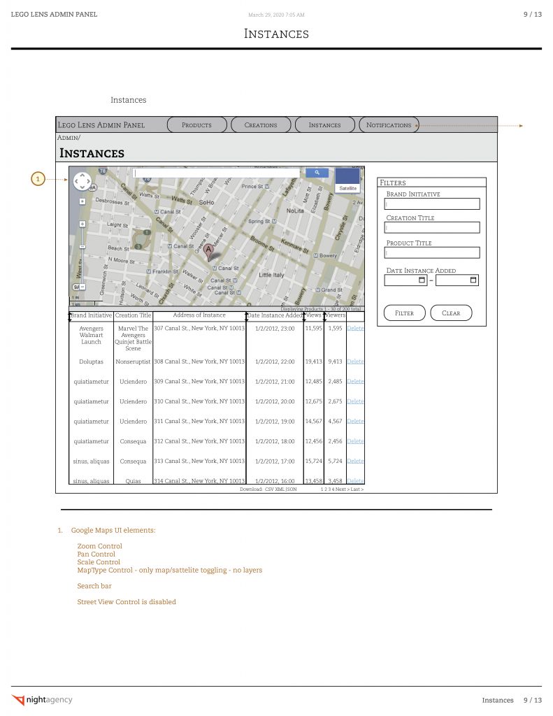Delete the 312 Canal St. instance

pyautogui.click(x=355, y=441)
